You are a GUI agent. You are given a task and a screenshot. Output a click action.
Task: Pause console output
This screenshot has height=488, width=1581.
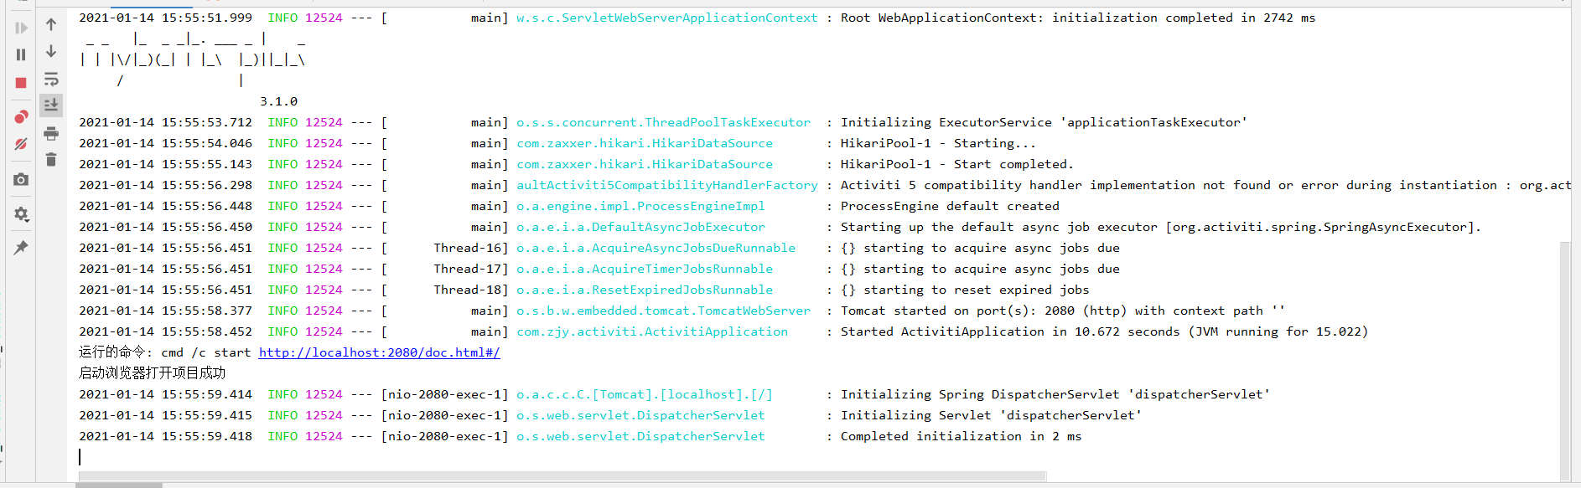21,53
